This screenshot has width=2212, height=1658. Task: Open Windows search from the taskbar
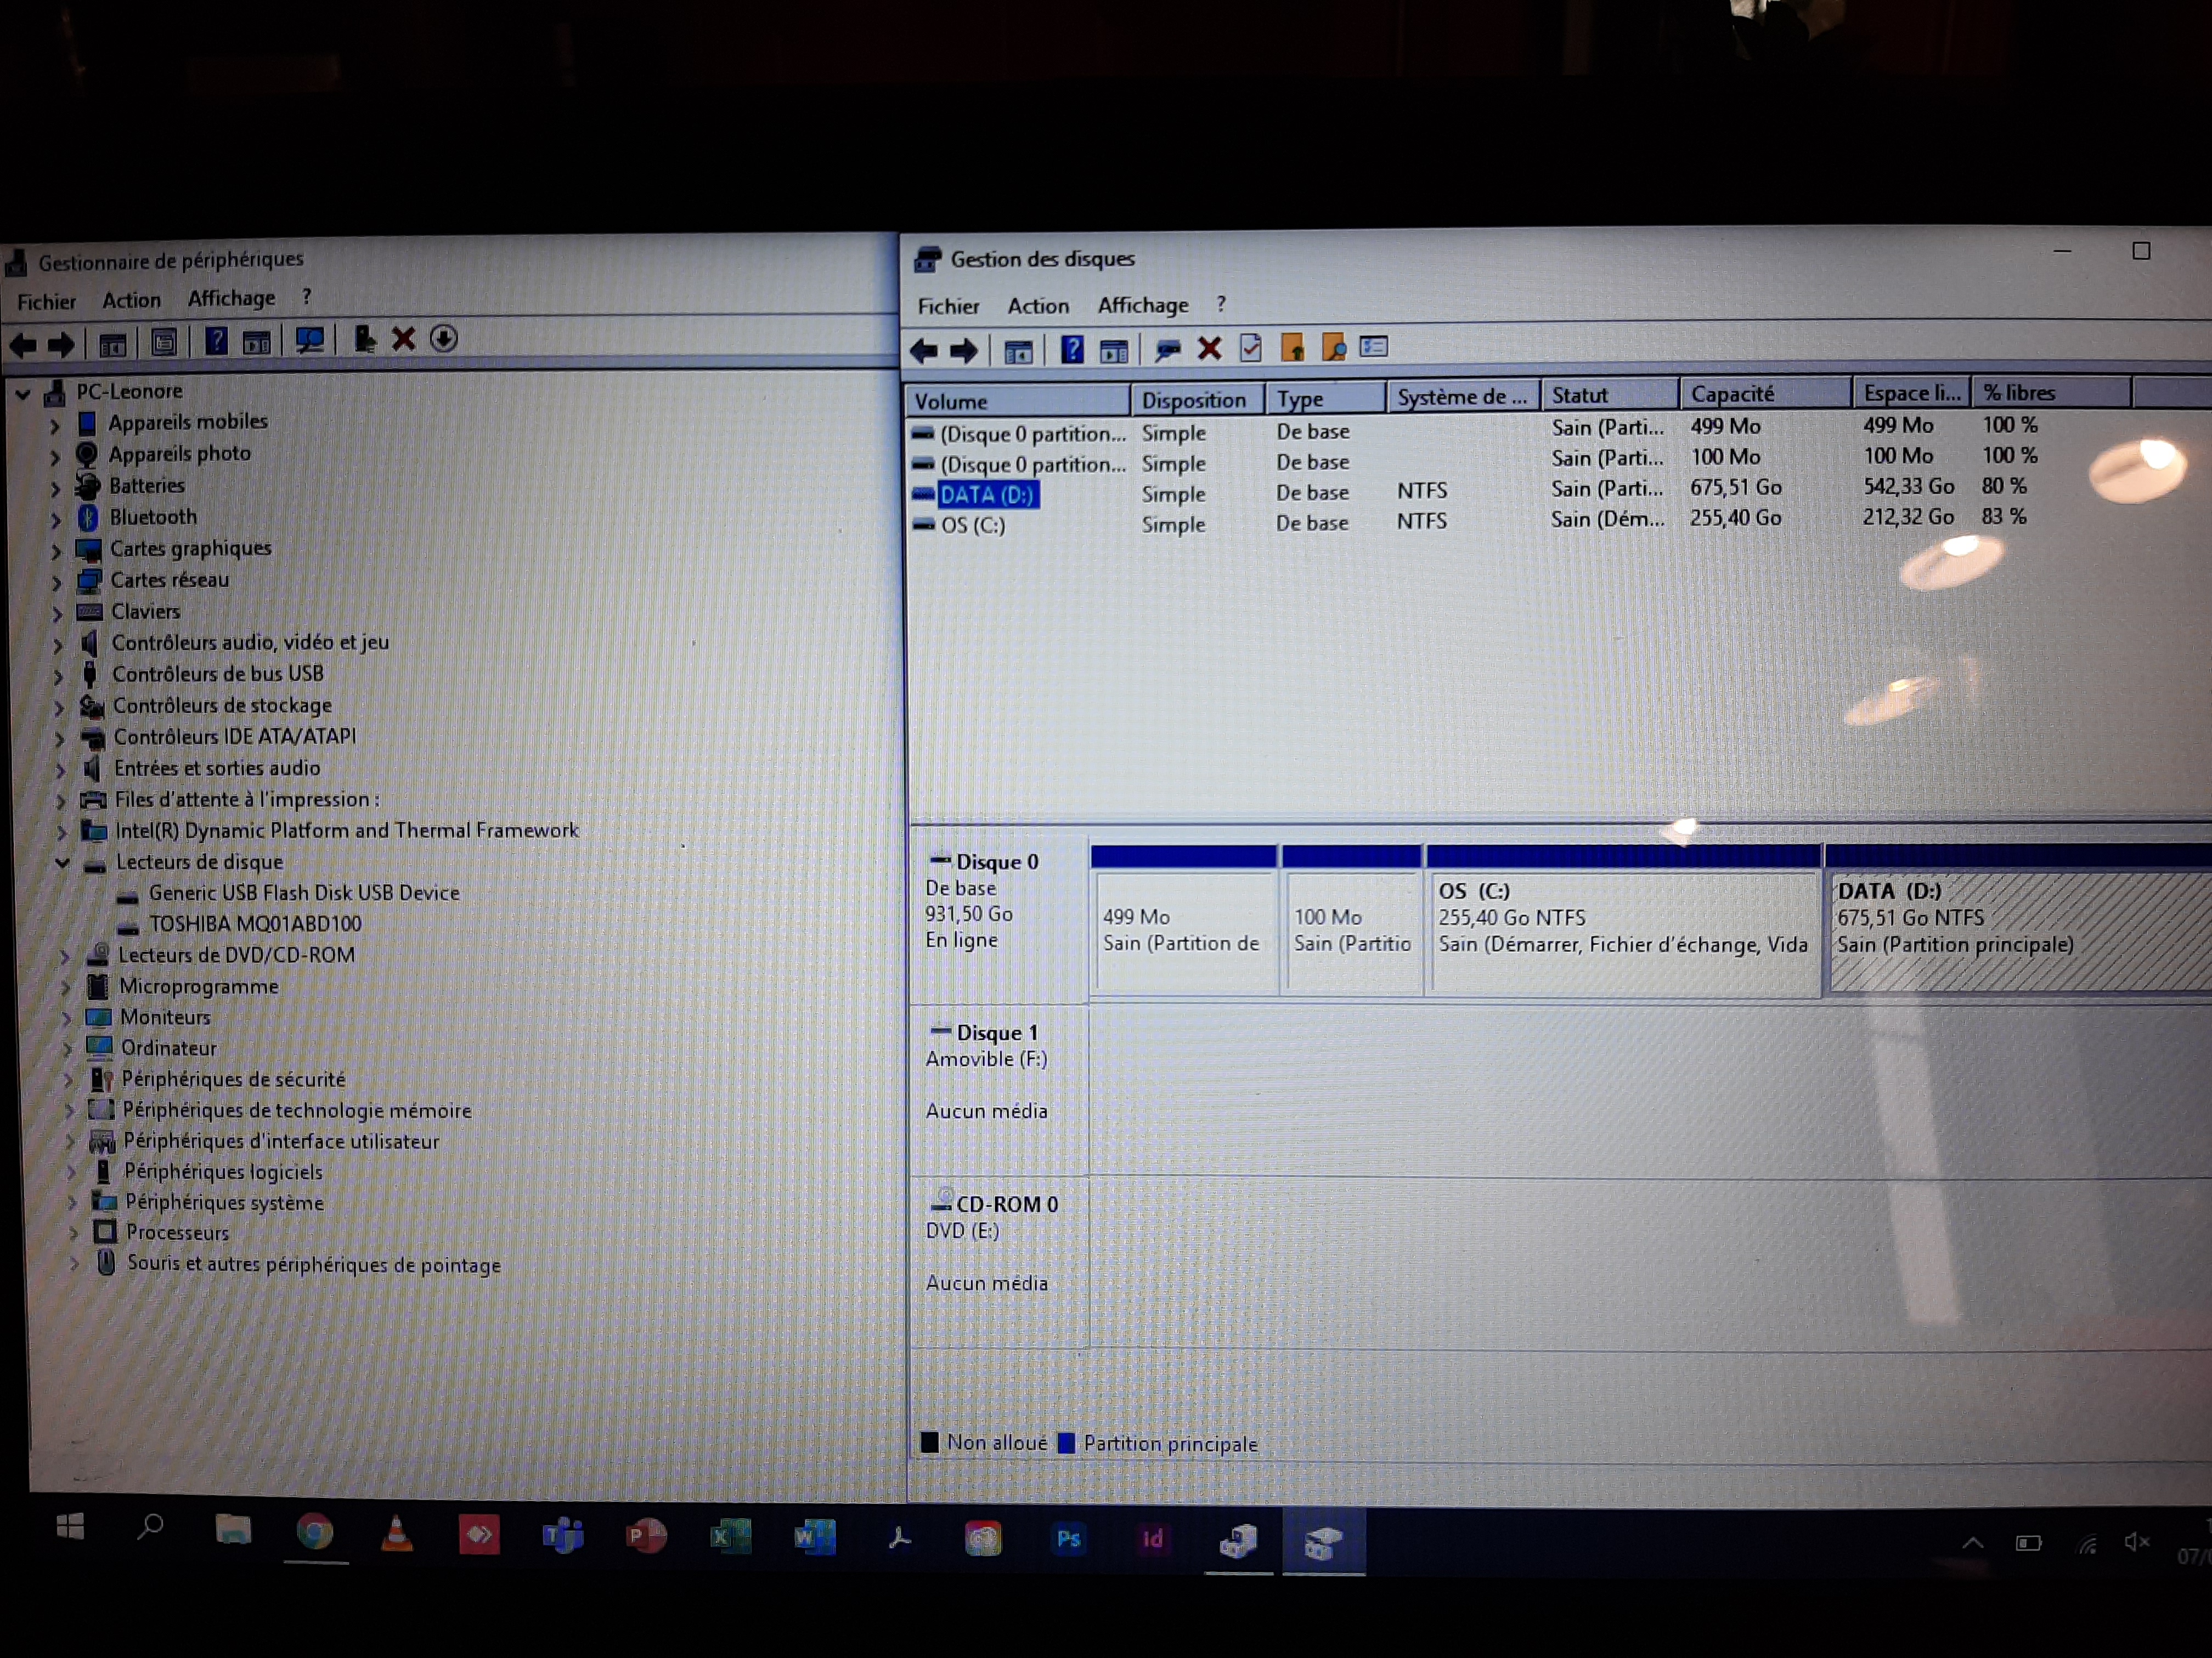tap(151, 1526)
